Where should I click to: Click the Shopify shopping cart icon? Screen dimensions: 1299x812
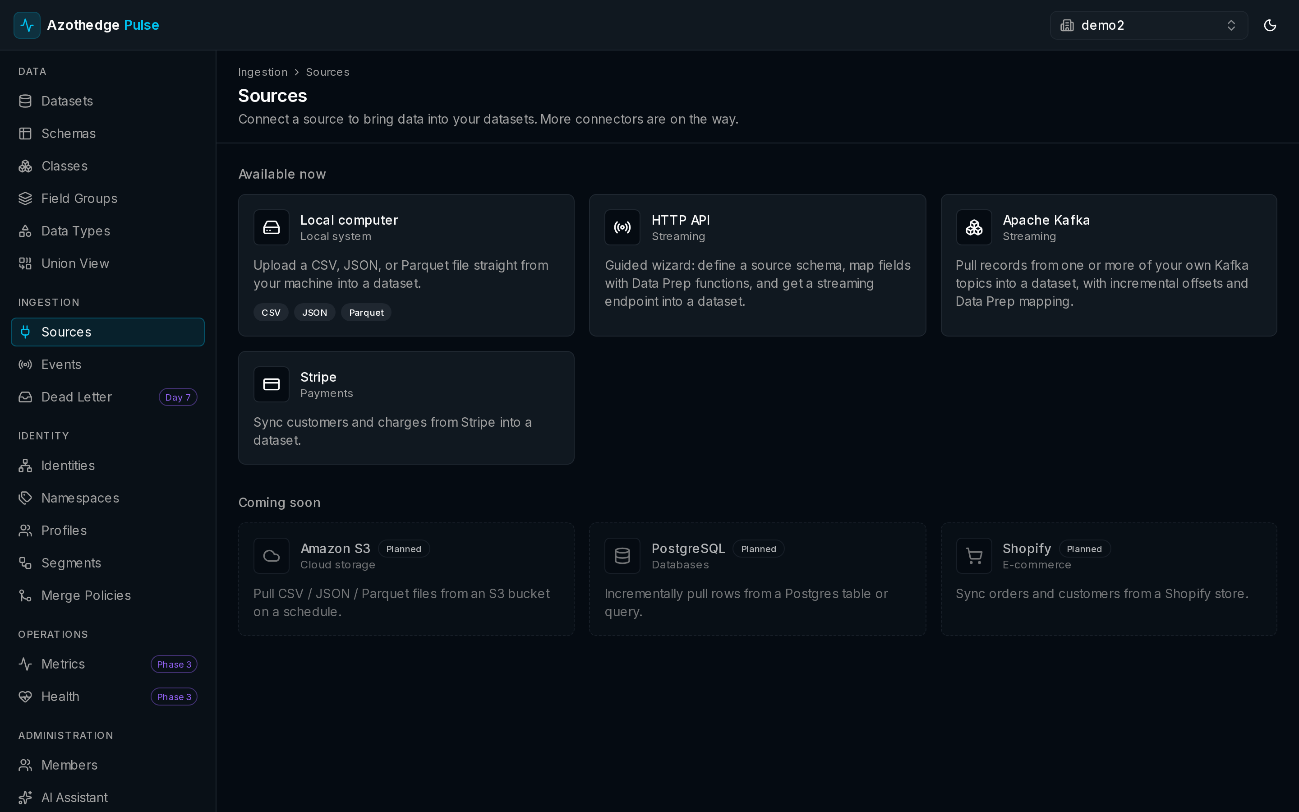(x=974, y=556)
